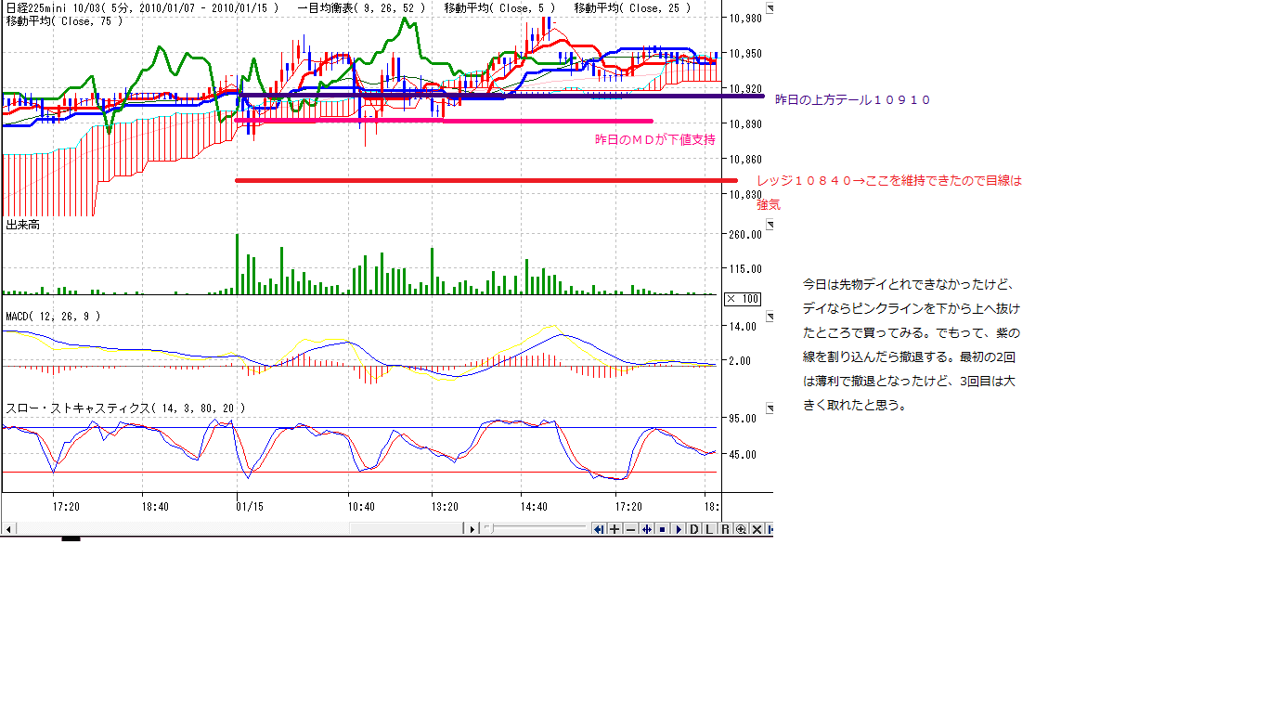The width and height of the screenshot is (1268, 713).
Task: Click the MACD( 12, 26, 9 ) indicator label
Action: click(x=53, y=317)
